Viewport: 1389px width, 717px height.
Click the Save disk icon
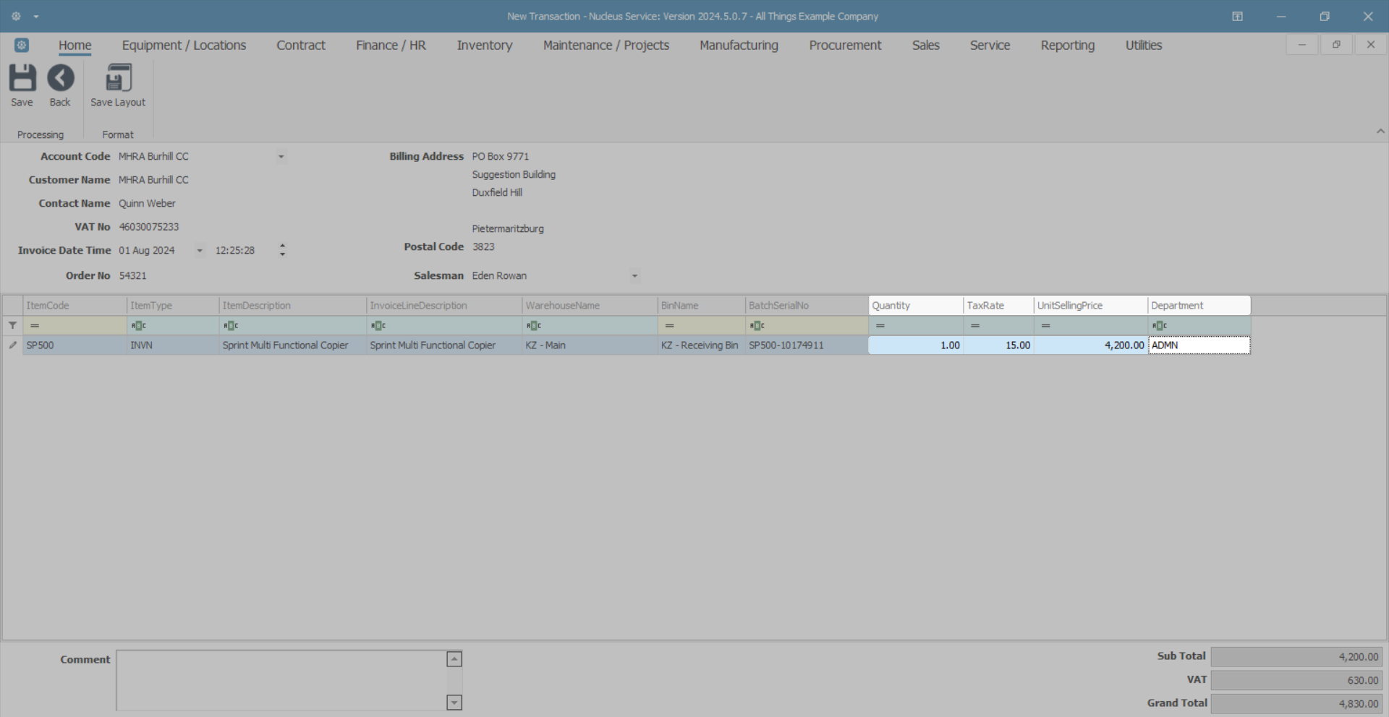[x=22, y=78]
